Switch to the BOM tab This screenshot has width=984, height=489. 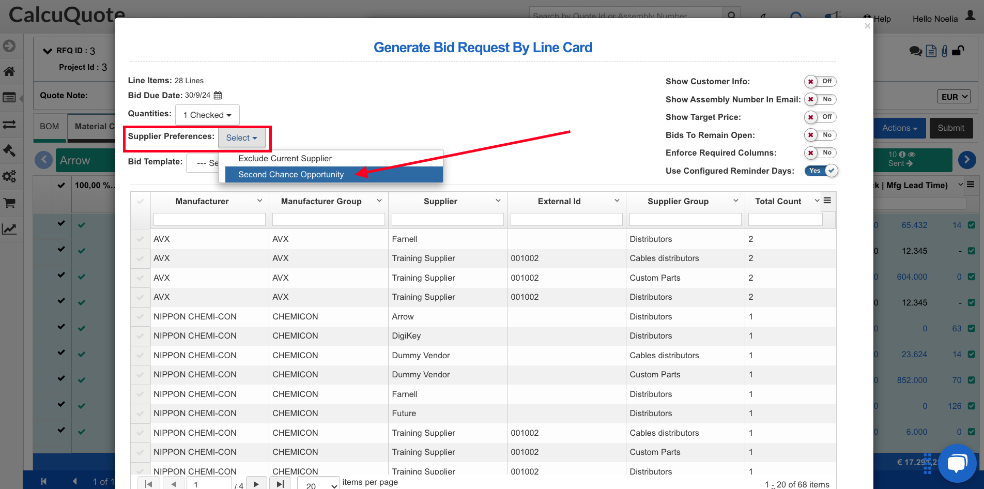50,126
